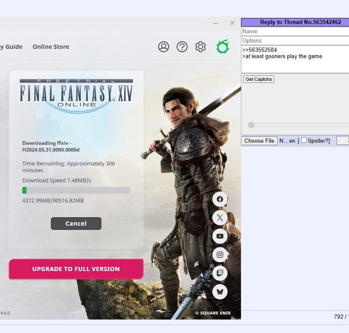Click the captcha slider handle
Screen dimensions: 349x333
click(251, 125)
